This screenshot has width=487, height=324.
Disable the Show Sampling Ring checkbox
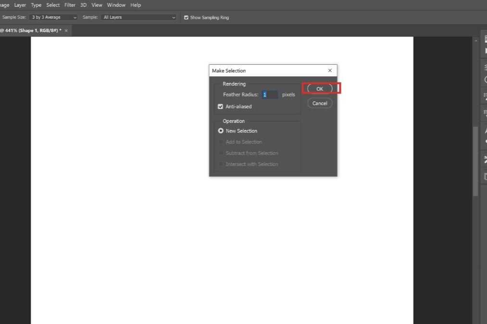[187, 18]
